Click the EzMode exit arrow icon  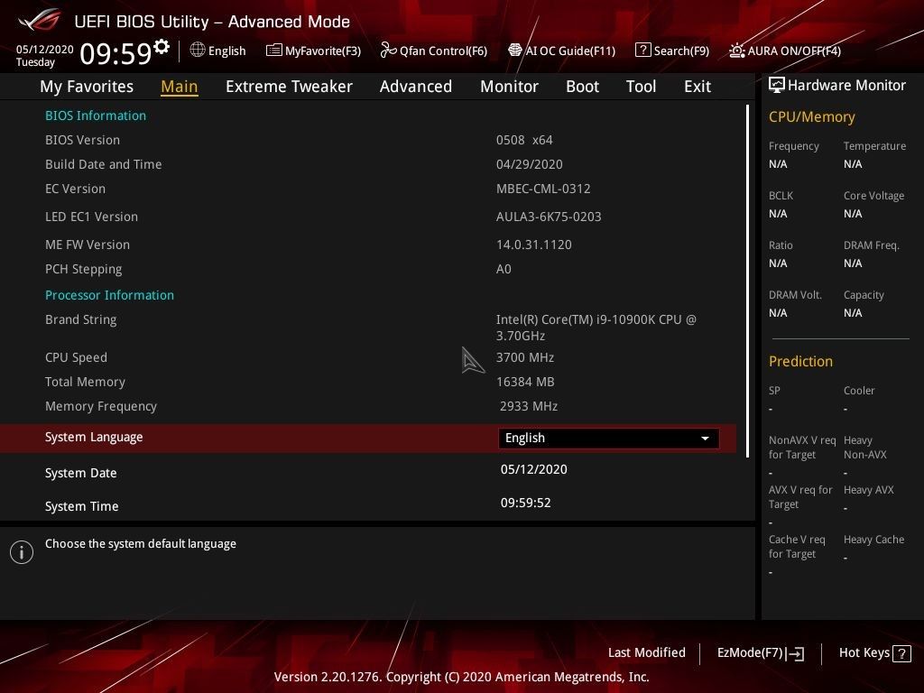point(795,653)
